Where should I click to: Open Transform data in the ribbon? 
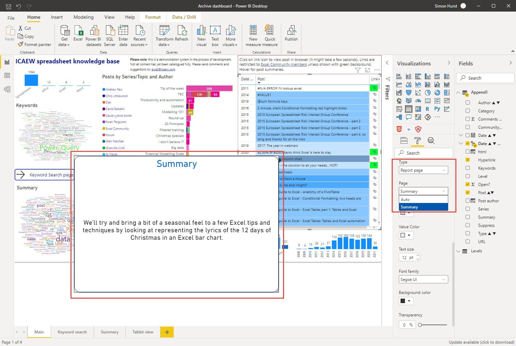pos(164,36)
